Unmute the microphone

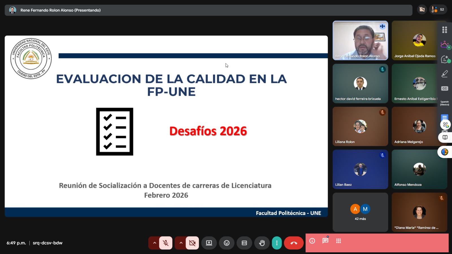coord(166,243)
